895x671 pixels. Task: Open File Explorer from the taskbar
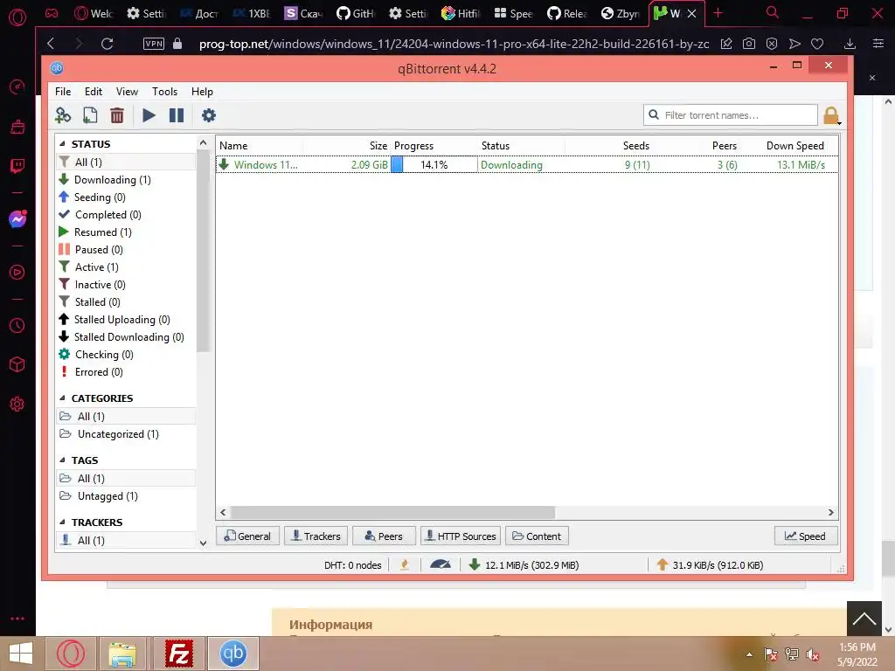(122, 654)
